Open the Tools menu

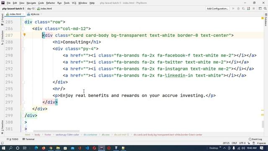pos(67,3)
